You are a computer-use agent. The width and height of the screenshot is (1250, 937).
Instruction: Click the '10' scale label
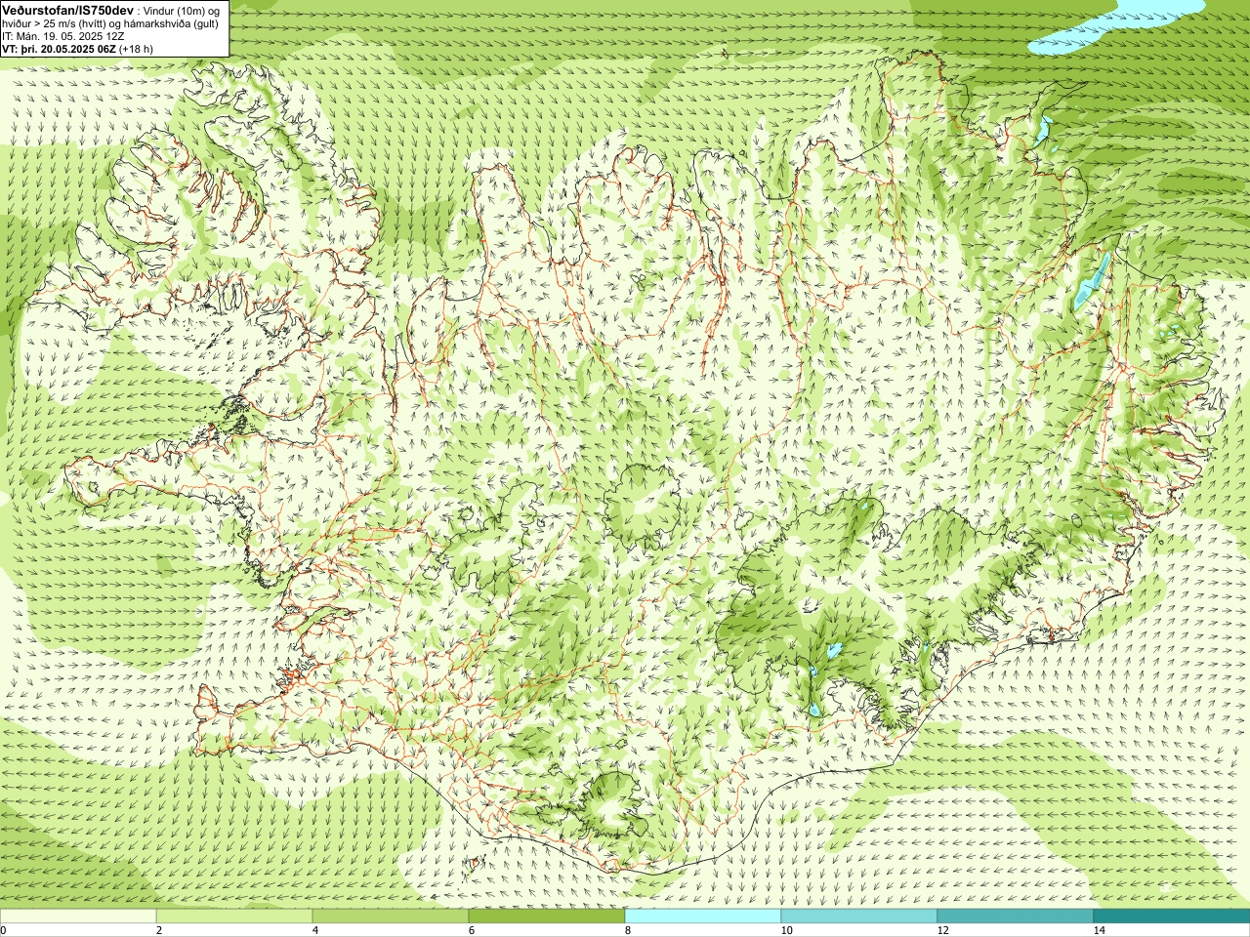pos(786,930)
